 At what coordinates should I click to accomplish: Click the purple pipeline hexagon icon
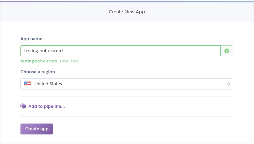23,106
